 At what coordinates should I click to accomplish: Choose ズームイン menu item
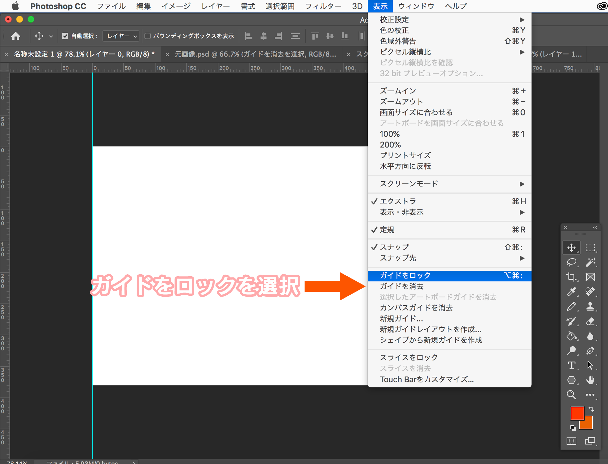coord(449,91)
